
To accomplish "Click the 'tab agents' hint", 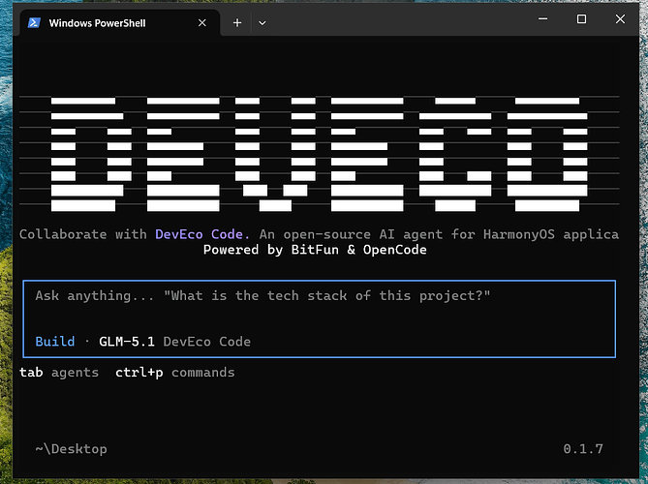I will (x=59, y=373).
